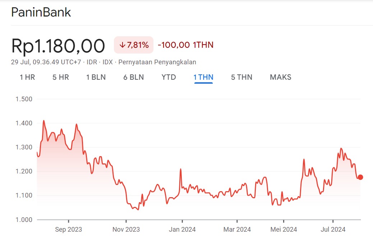Click the 1.000 y-axis label

coord(24,219)
